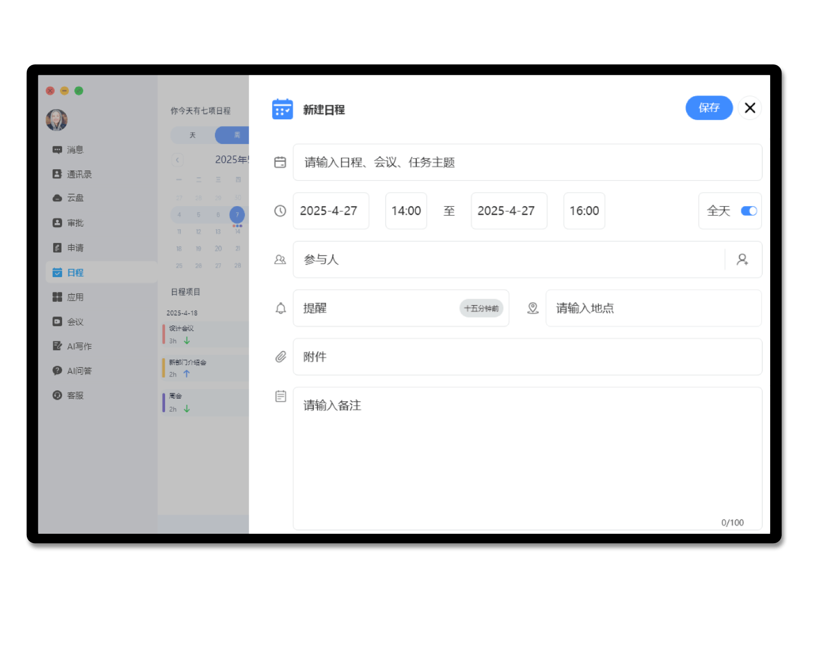The width and height of the screenshot is (837, 650).
Task: Click the 十五分钟前 reminder tag
Action: [481, 308]
